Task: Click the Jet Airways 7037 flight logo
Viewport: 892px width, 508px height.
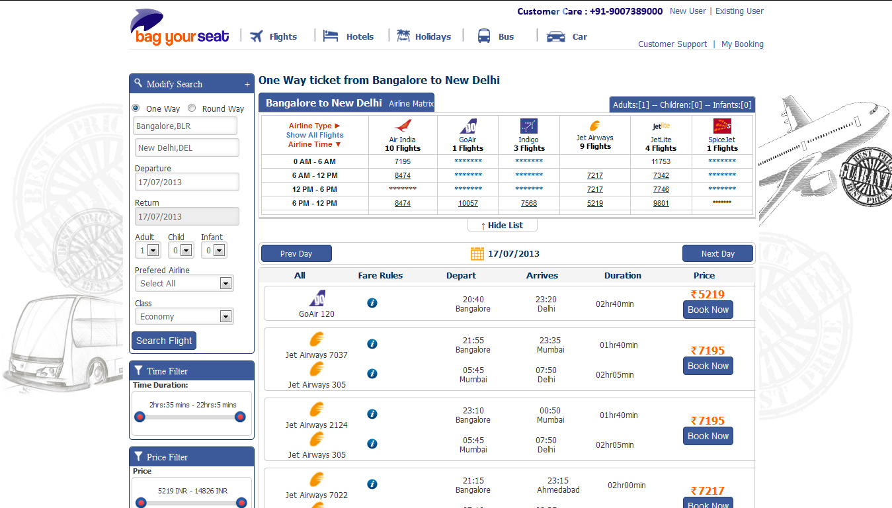Action: (x=317, y=340)
